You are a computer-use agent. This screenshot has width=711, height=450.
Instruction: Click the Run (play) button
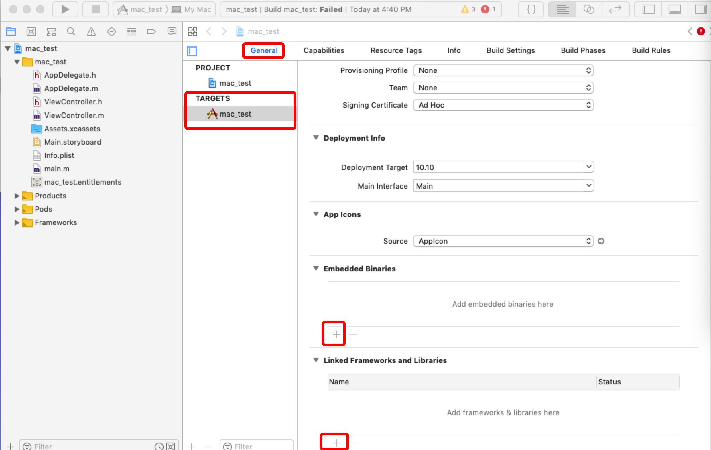click(x=65, y=9)
